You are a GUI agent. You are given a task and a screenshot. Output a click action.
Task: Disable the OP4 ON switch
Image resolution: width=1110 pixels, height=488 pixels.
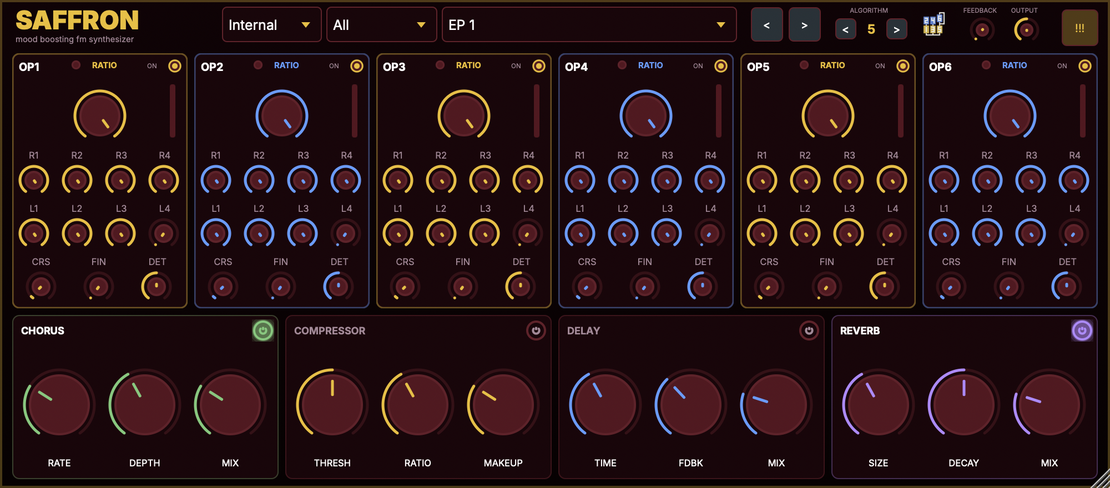click(x=721, y=67)
